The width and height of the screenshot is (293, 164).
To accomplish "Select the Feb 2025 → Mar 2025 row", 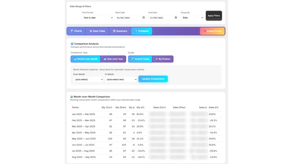I will tap(146, 120).
